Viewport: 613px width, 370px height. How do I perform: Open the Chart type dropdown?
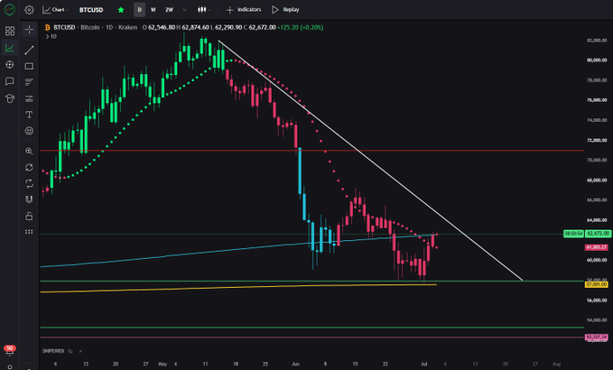click(55, 10)
